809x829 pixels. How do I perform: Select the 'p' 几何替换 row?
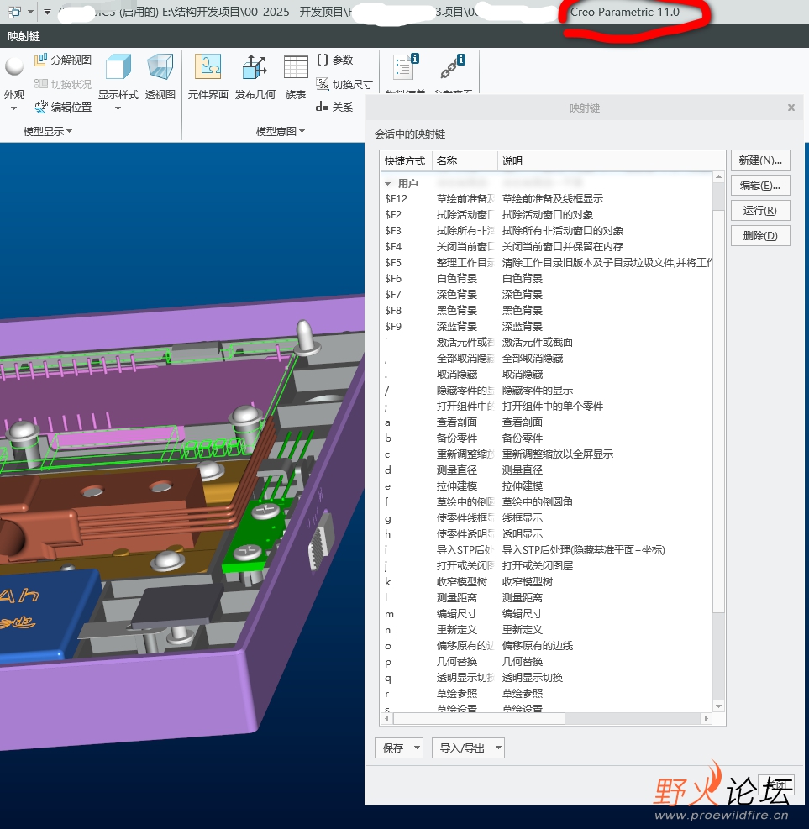(546, 661)
